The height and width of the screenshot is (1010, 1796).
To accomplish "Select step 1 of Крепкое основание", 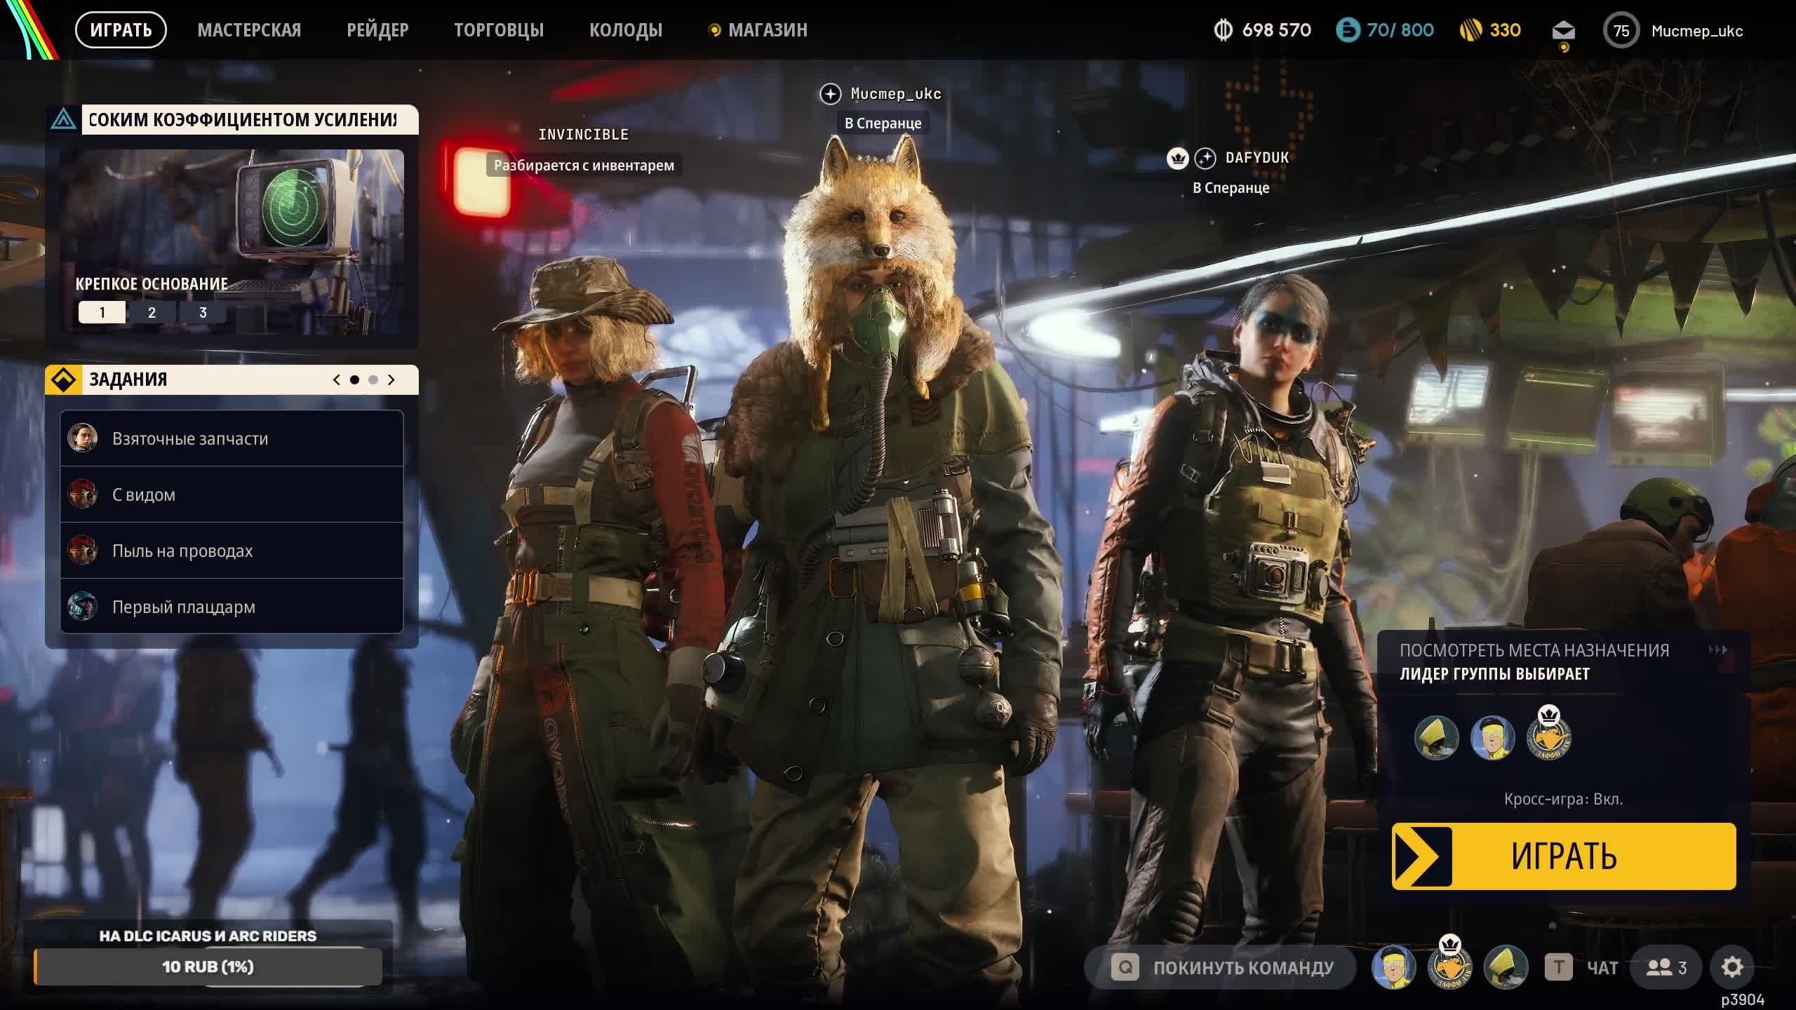I will (x=102, y=312).
